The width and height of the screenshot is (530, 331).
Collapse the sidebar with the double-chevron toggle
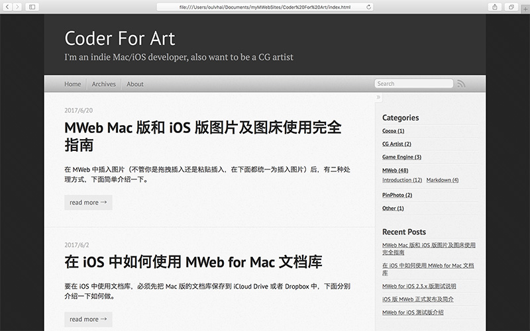coord(378,97)
